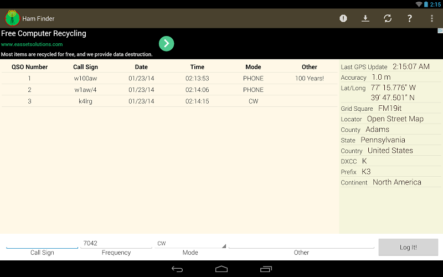The image size is (443, 277).
Task: Tap the 100 Years! note cell
Action: tap(310, 78)
